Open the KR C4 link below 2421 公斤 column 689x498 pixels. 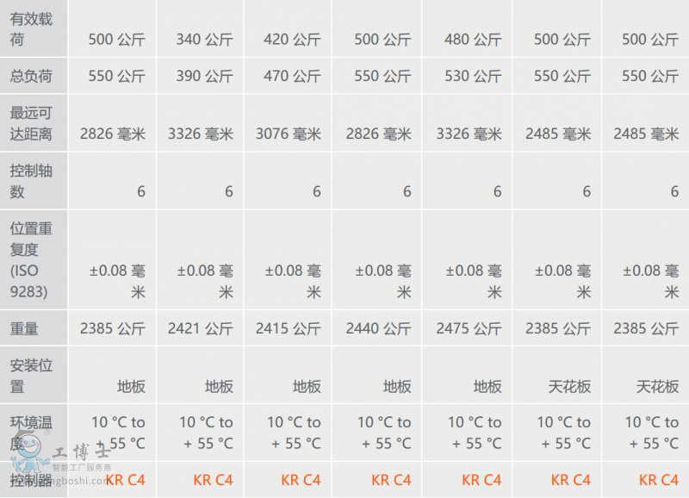click(213, 480)
